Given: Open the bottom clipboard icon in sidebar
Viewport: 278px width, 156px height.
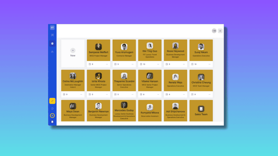Looking at the screenshot, I should click(52, 122).
